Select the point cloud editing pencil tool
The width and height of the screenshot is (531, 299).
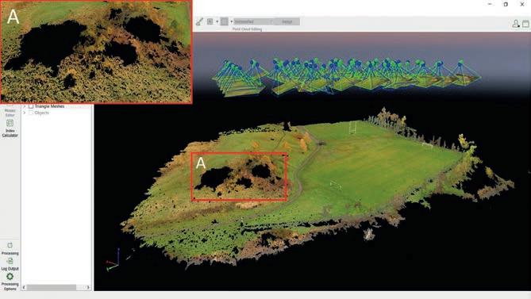point(199,21)
